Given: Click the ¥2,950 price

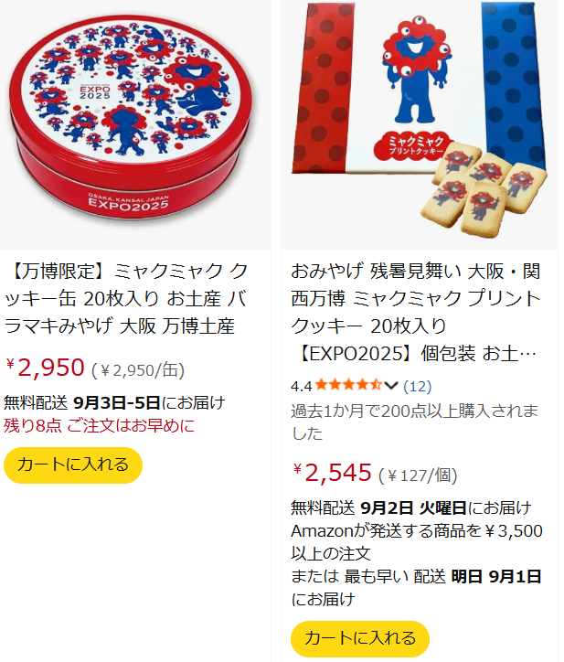Looking at the screenshot, I should click(x=45, y=367).
